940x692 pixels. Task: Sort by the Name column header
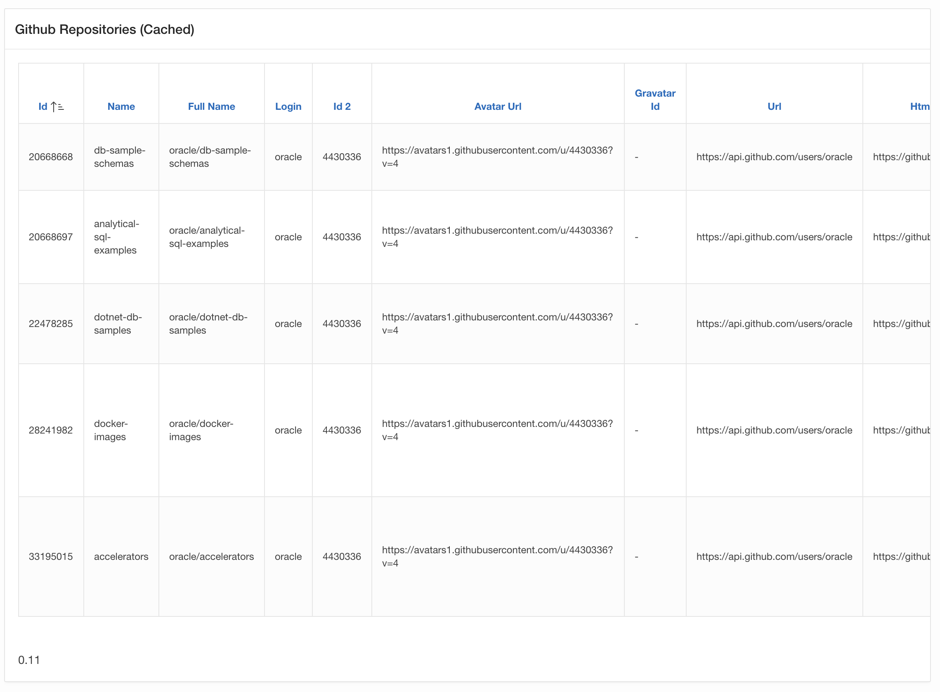(121, 107)
